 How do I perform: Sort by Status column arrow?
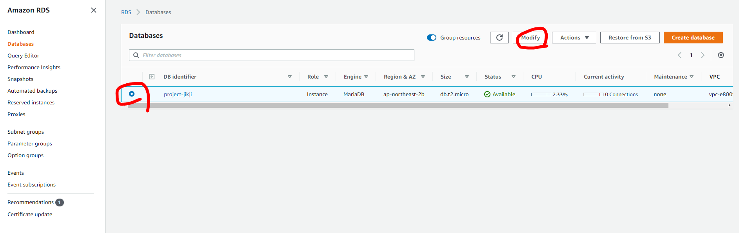[x=514, y=77]
